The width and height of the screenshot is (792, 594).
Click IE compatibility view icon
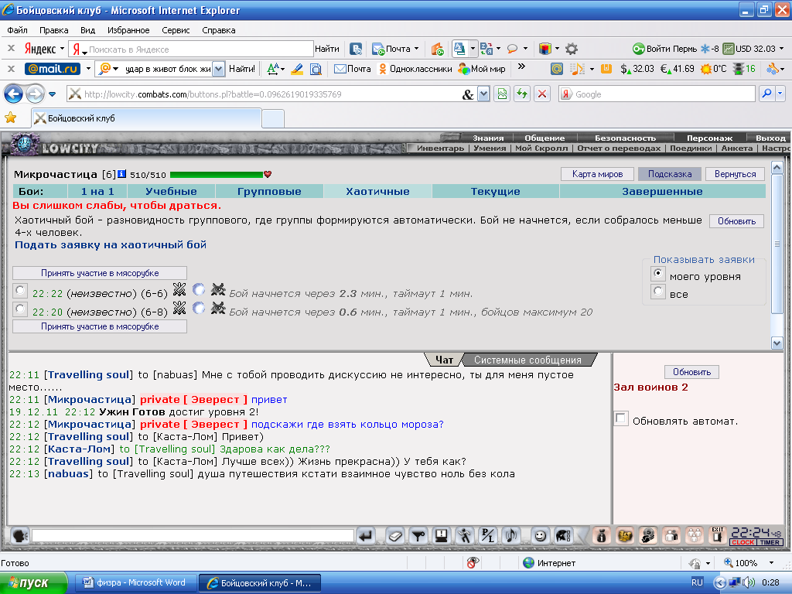click(x=501, y=94)
